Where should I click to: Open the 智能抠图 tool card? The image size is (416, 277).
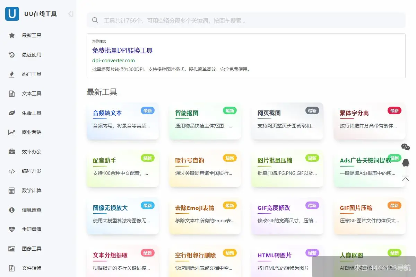point(205,121)
